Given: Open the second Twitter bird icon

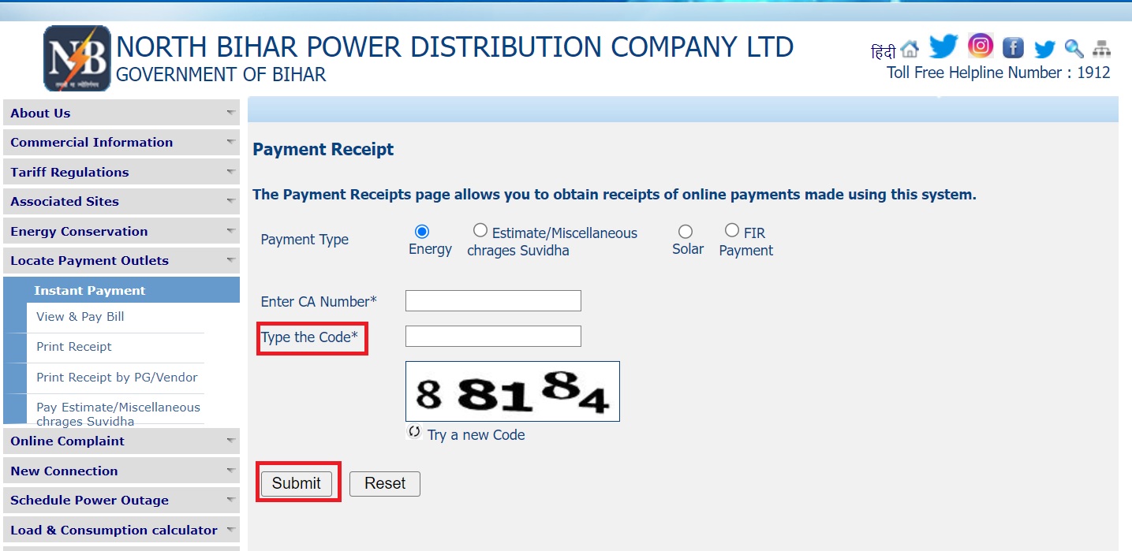Looking at the screenshot, I should click(1044, 48).
